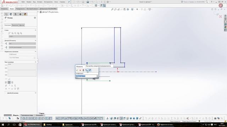Open the Firefox window in the taskbar
Viewport: 227px width, 127px height.
click(166, 125)
